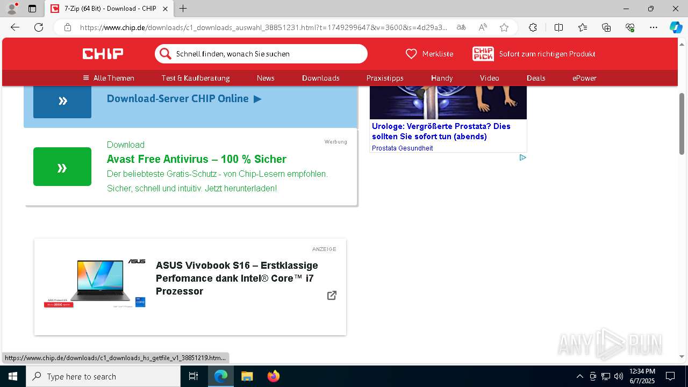Image resolution: width=688 pixels, height=387 pixels.
Task: Add page to favorites star icon
Action: (x=504, y=27)
